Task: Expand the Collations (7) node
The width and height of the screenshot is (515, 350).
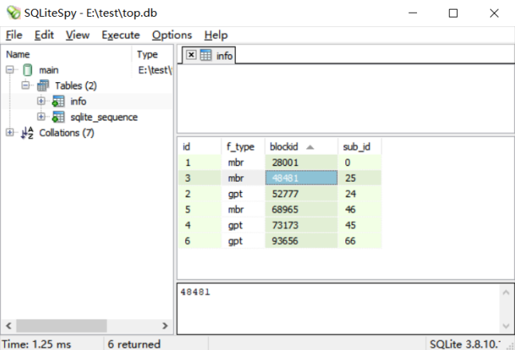Action: 10,132
